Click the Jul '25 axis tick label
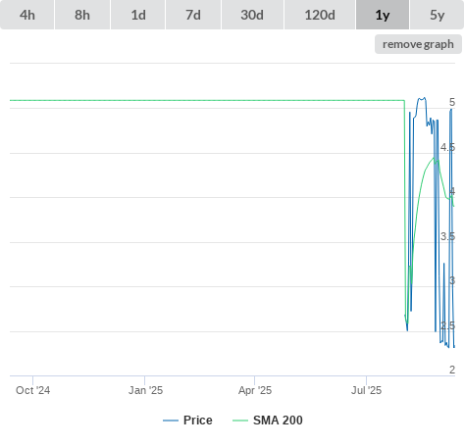Image resolution: width=465 pixels, height=446 pixels. [367, 390]
